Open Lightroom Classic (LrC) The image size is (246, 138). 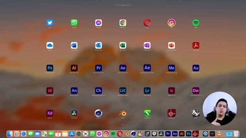coord(123,90)
